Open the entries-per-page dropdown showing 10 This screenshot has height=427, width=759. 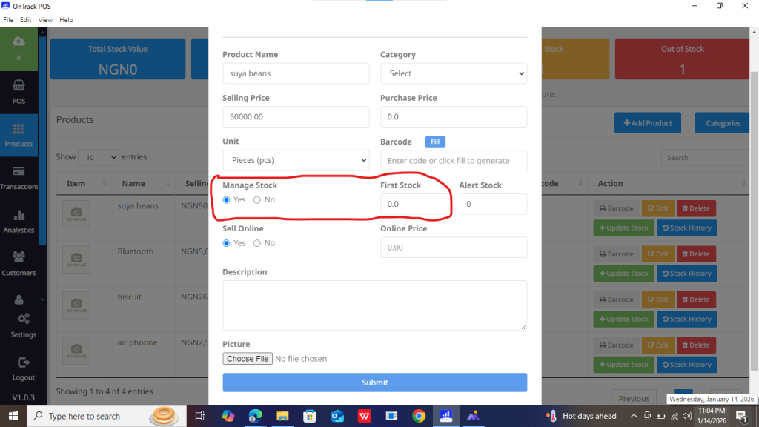pos(99,157)
